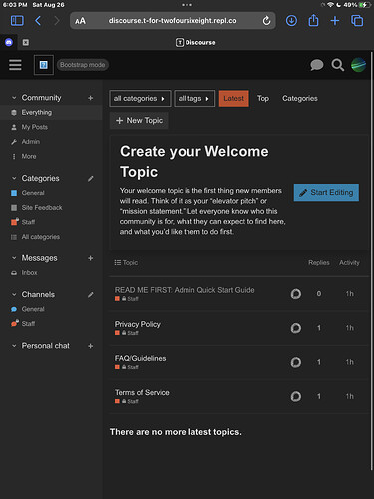Viewport: 374px width, 499px height.
Task: Click the Bootstrap mode badge
Action: coord(83,65)
